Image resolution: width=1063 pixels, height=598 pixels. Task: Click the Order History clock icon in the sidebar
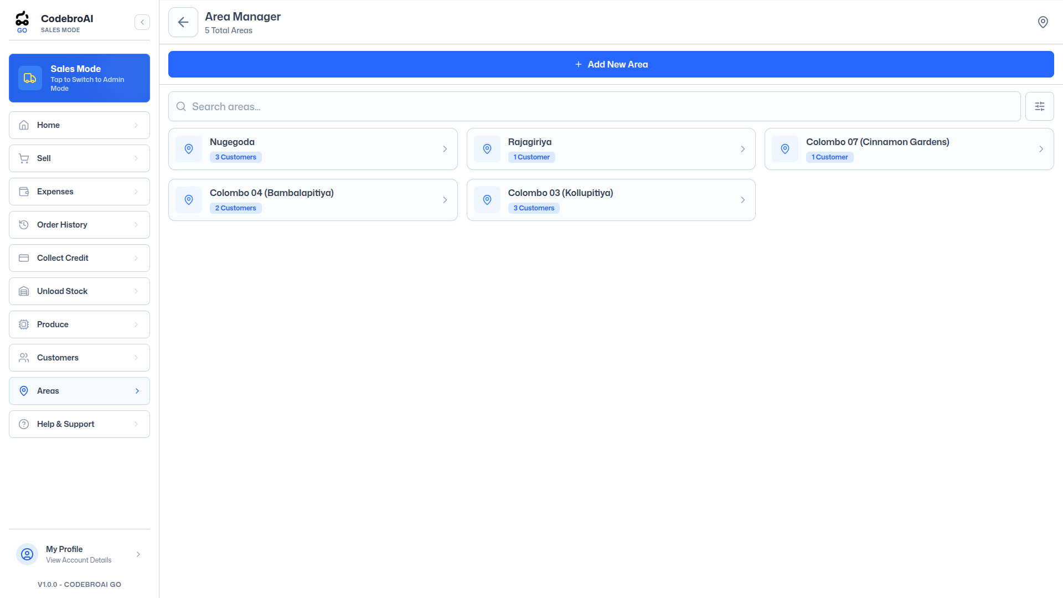pyautogui.click(x=24, y=225)
